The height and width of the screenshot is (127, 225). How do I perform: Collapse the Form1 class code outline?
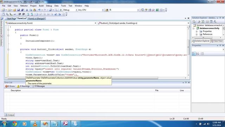point(8,30)
